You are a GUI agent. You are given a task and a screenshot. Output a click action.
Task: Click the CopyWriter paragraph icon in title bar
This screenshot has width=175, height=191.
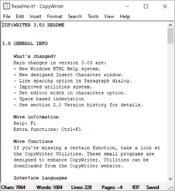coord(7,6)
